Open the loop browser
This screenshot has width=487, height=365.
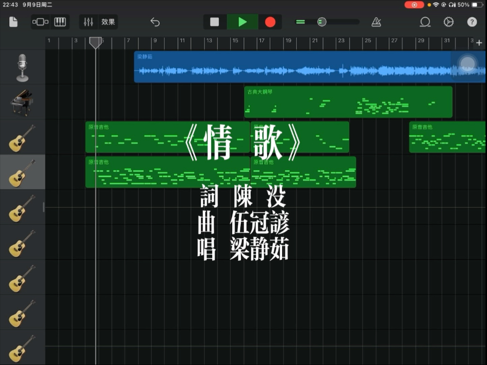(425, 22)
